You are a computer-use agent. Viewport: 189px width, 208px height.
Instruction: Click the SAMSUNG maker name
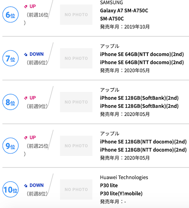pos(112,3)
